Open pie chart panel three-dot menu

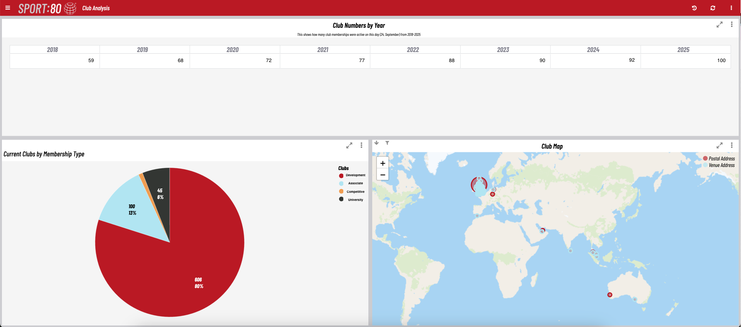(x=361, y=145)
